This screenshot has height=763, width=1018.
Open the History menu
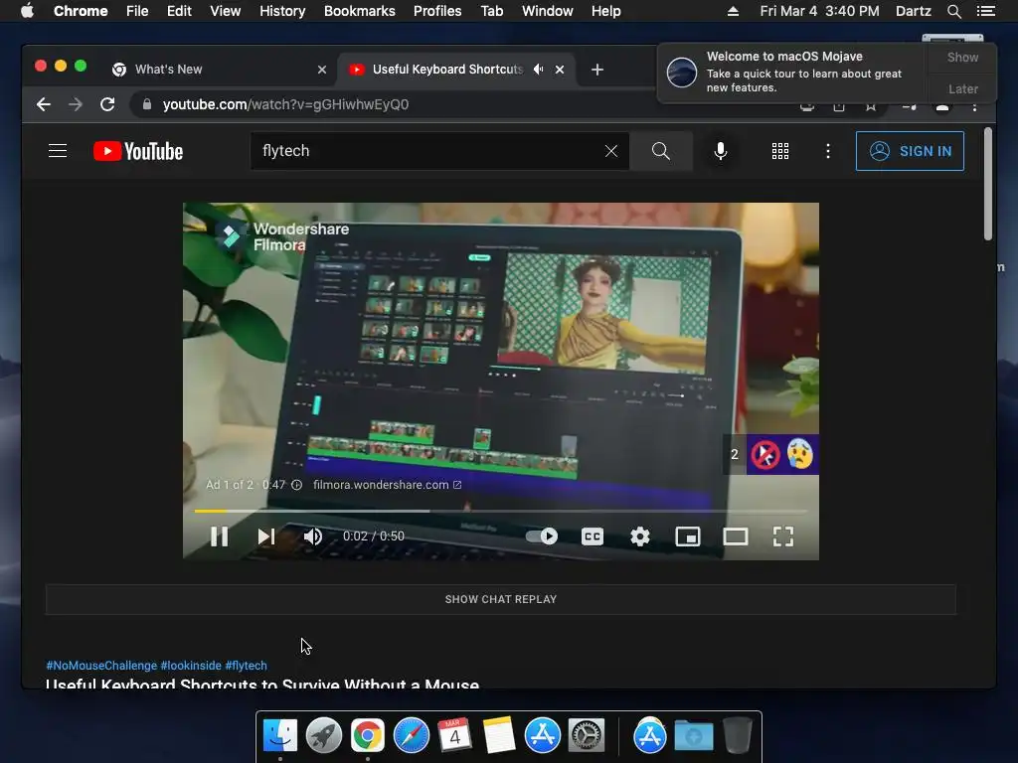(282, 11)
